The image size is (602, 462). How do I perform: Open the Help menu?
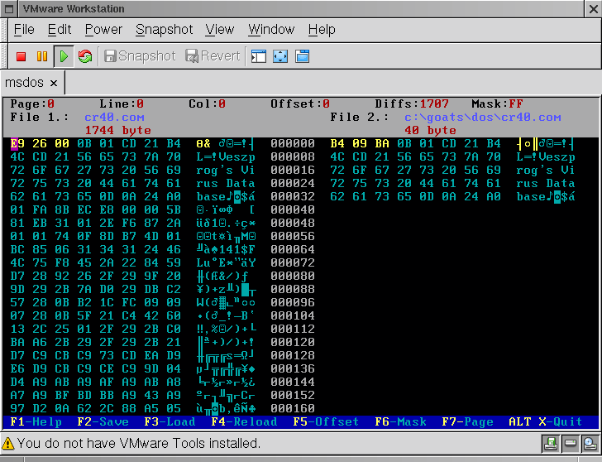point(322,30)
